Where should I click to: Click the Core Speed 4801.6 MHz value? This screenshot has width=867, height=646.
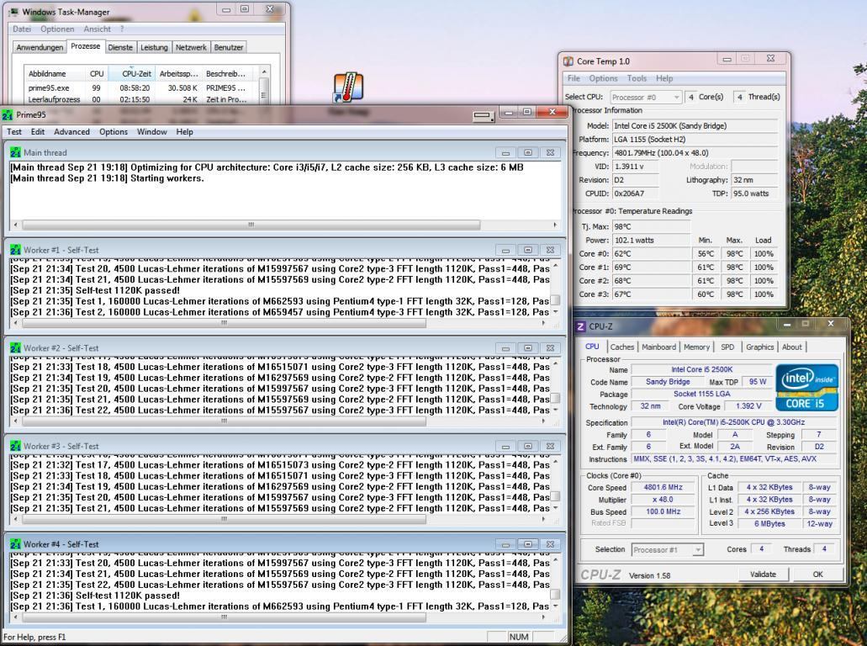[x=663, y=487]
